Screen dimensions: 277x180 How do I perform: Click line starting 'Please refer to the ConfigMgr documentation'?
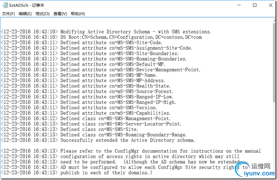(160, 151)
